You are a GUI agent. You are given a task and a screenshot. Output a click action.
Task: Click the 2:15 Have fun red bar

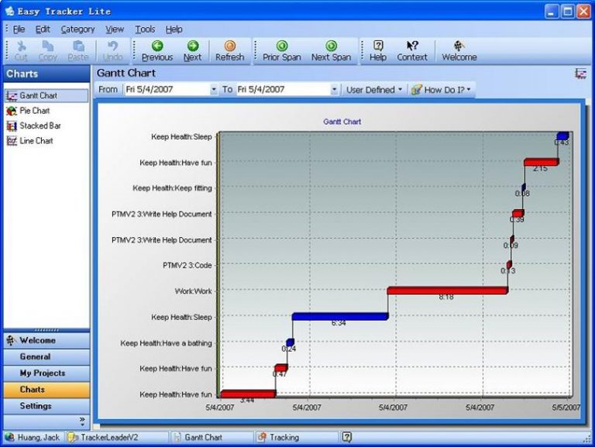tap(542, 162)
